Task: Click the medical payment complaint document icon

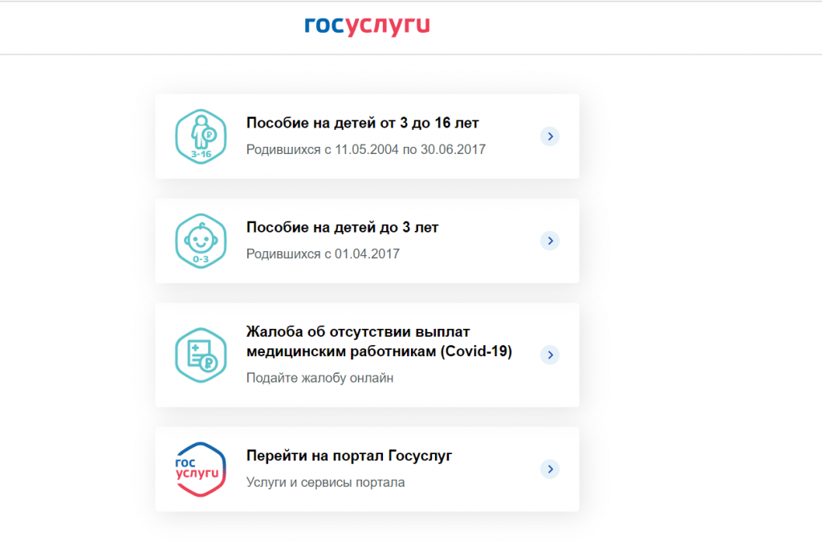Action: click(201, 355)
